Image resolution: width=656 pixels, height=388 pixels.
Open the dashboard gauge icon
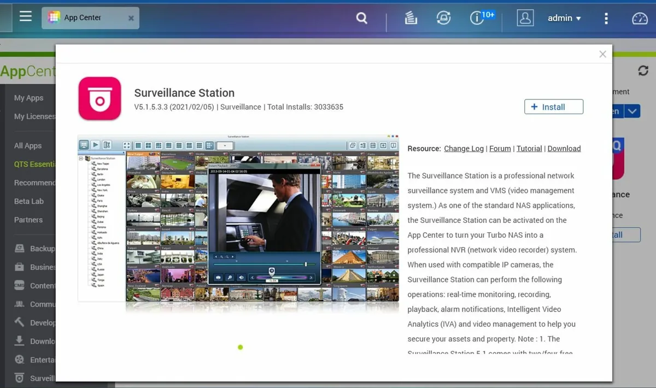[x=640, y=18]
